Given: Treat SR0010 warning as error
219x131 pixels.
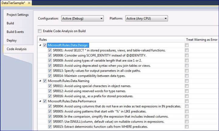Looking at the screenshot, I should click(x=187, y=65).
